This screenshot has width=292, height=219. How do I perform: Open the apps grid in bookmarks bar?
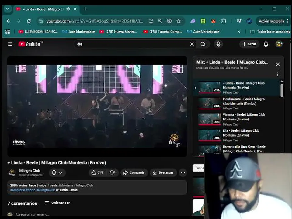(x=8, y=32)
